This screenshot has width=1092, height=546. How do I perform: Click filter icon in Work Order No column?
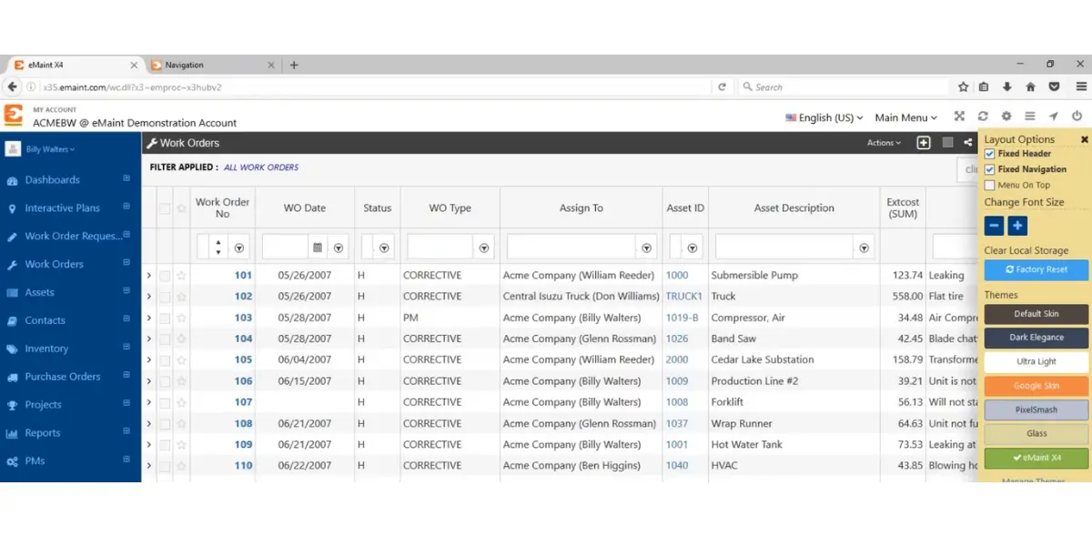239,248
